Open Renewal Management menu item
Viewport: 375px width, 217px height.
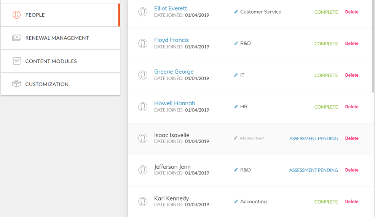pyautogui.click(x=60, y=38)
